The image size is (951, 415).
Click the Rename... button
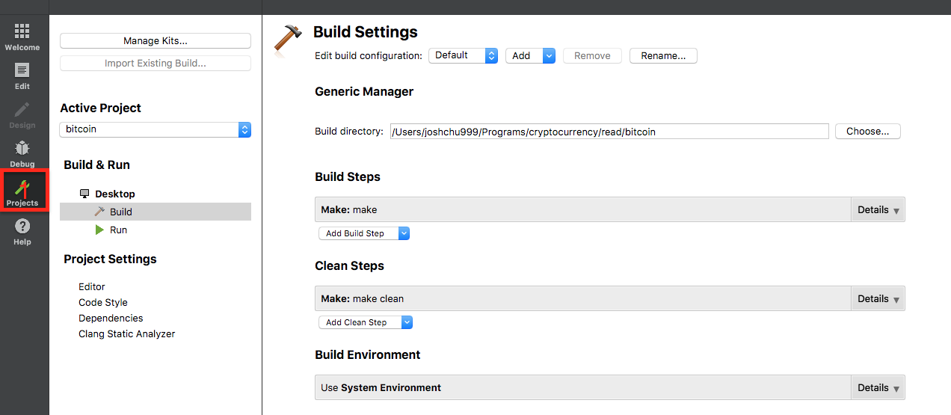[663, 55]
